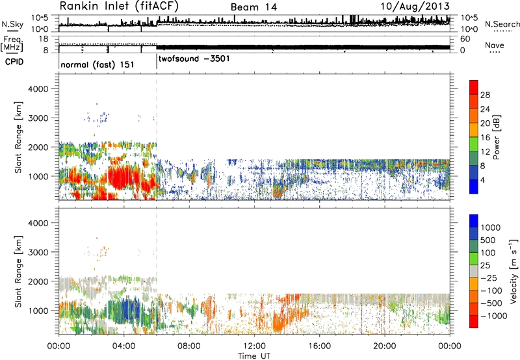Click the "08:00" time axis tick label
Viewport: 520px width, 360px height.
[189, 346]
